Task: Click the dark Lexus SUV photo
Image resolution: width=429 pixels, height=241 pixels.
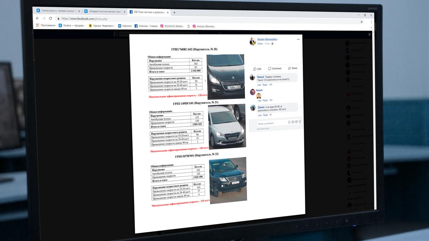Action: (228, 180)
